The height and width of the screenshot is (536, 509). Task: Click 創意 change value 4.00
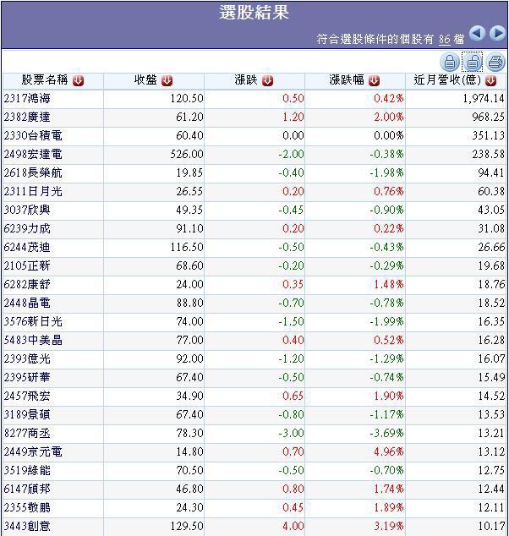(x=293, y=527)
